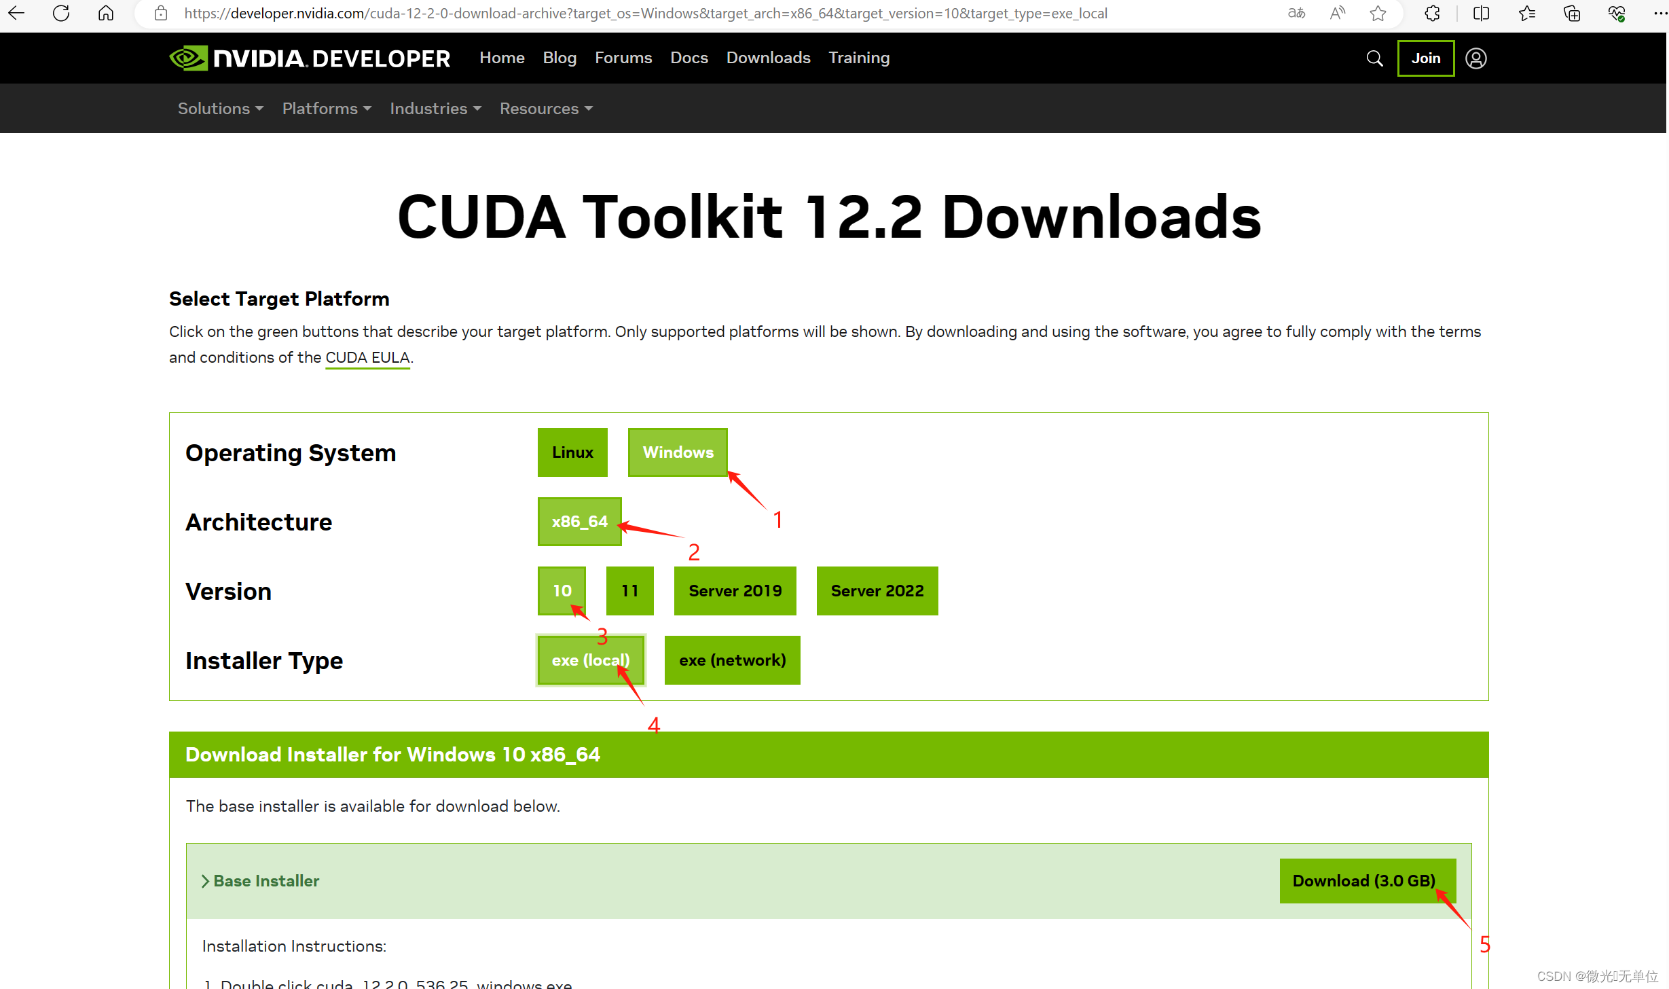Click the browser address bar URL
This screenshot has height=989, width=1669.
point(645,14)
